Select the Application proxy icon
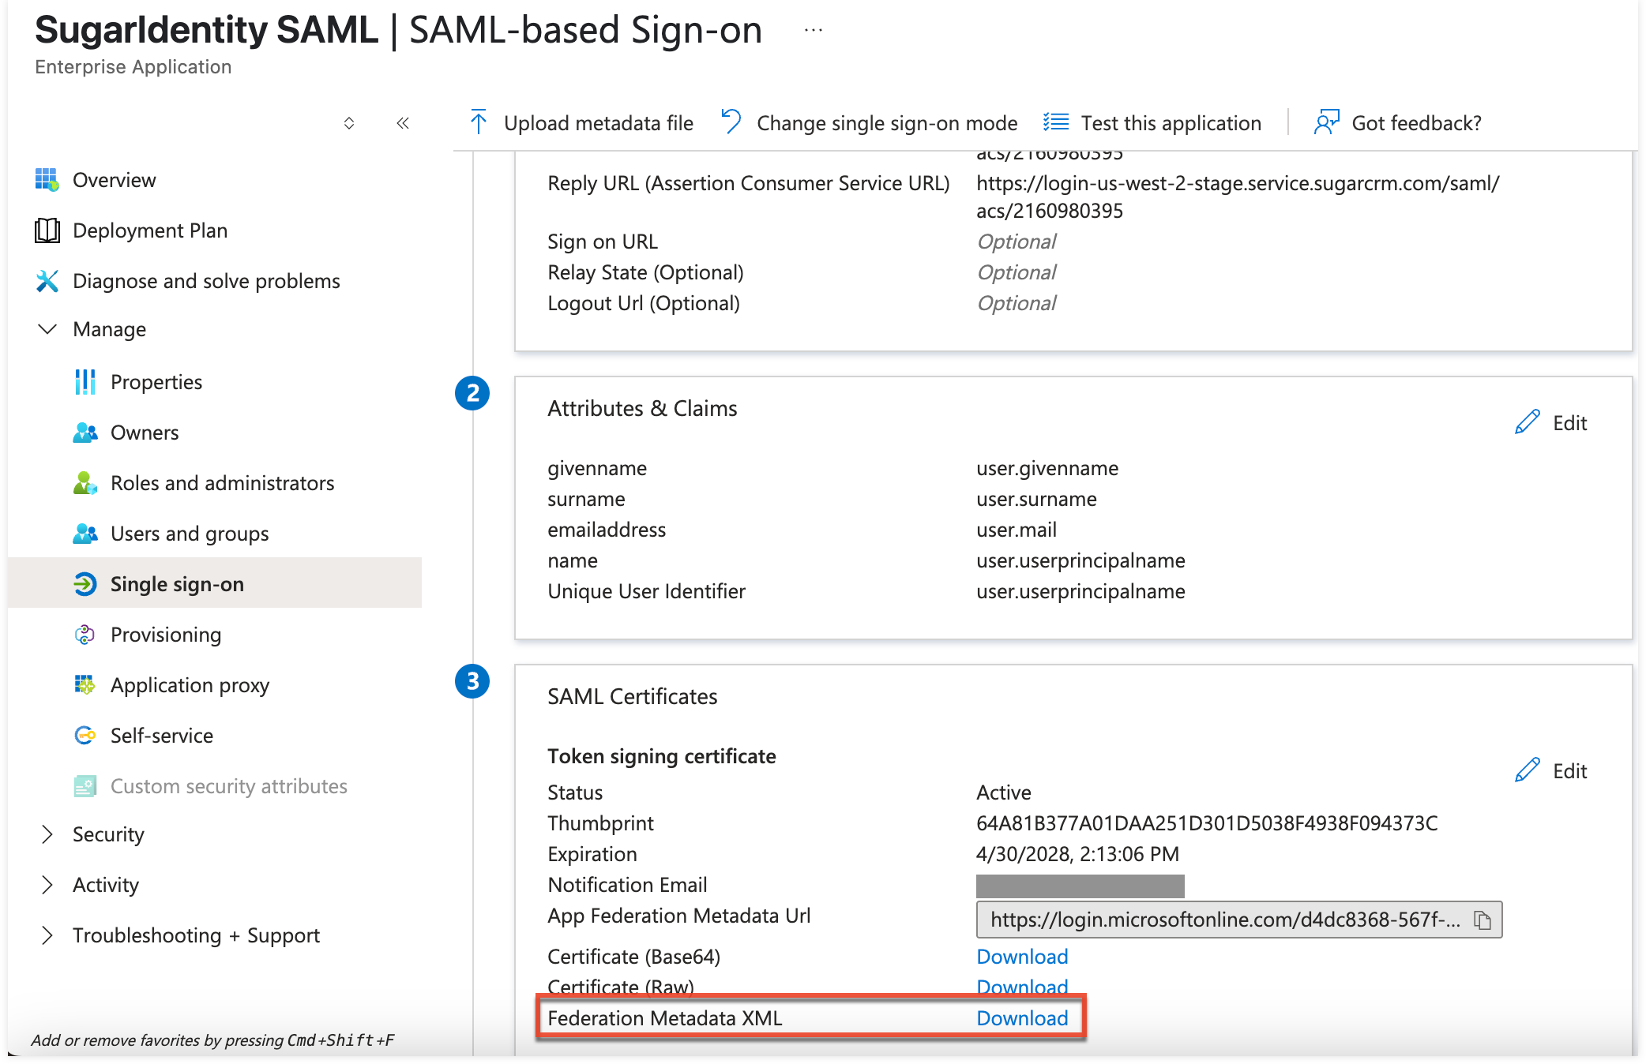 pyautogui.click(x=85, y=685)
